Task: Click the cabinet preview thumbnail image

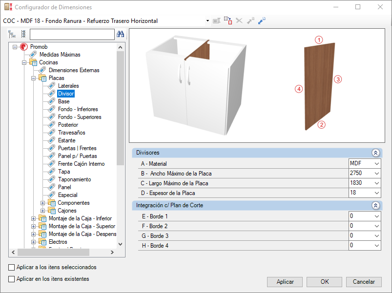Action: pos(196,86)
